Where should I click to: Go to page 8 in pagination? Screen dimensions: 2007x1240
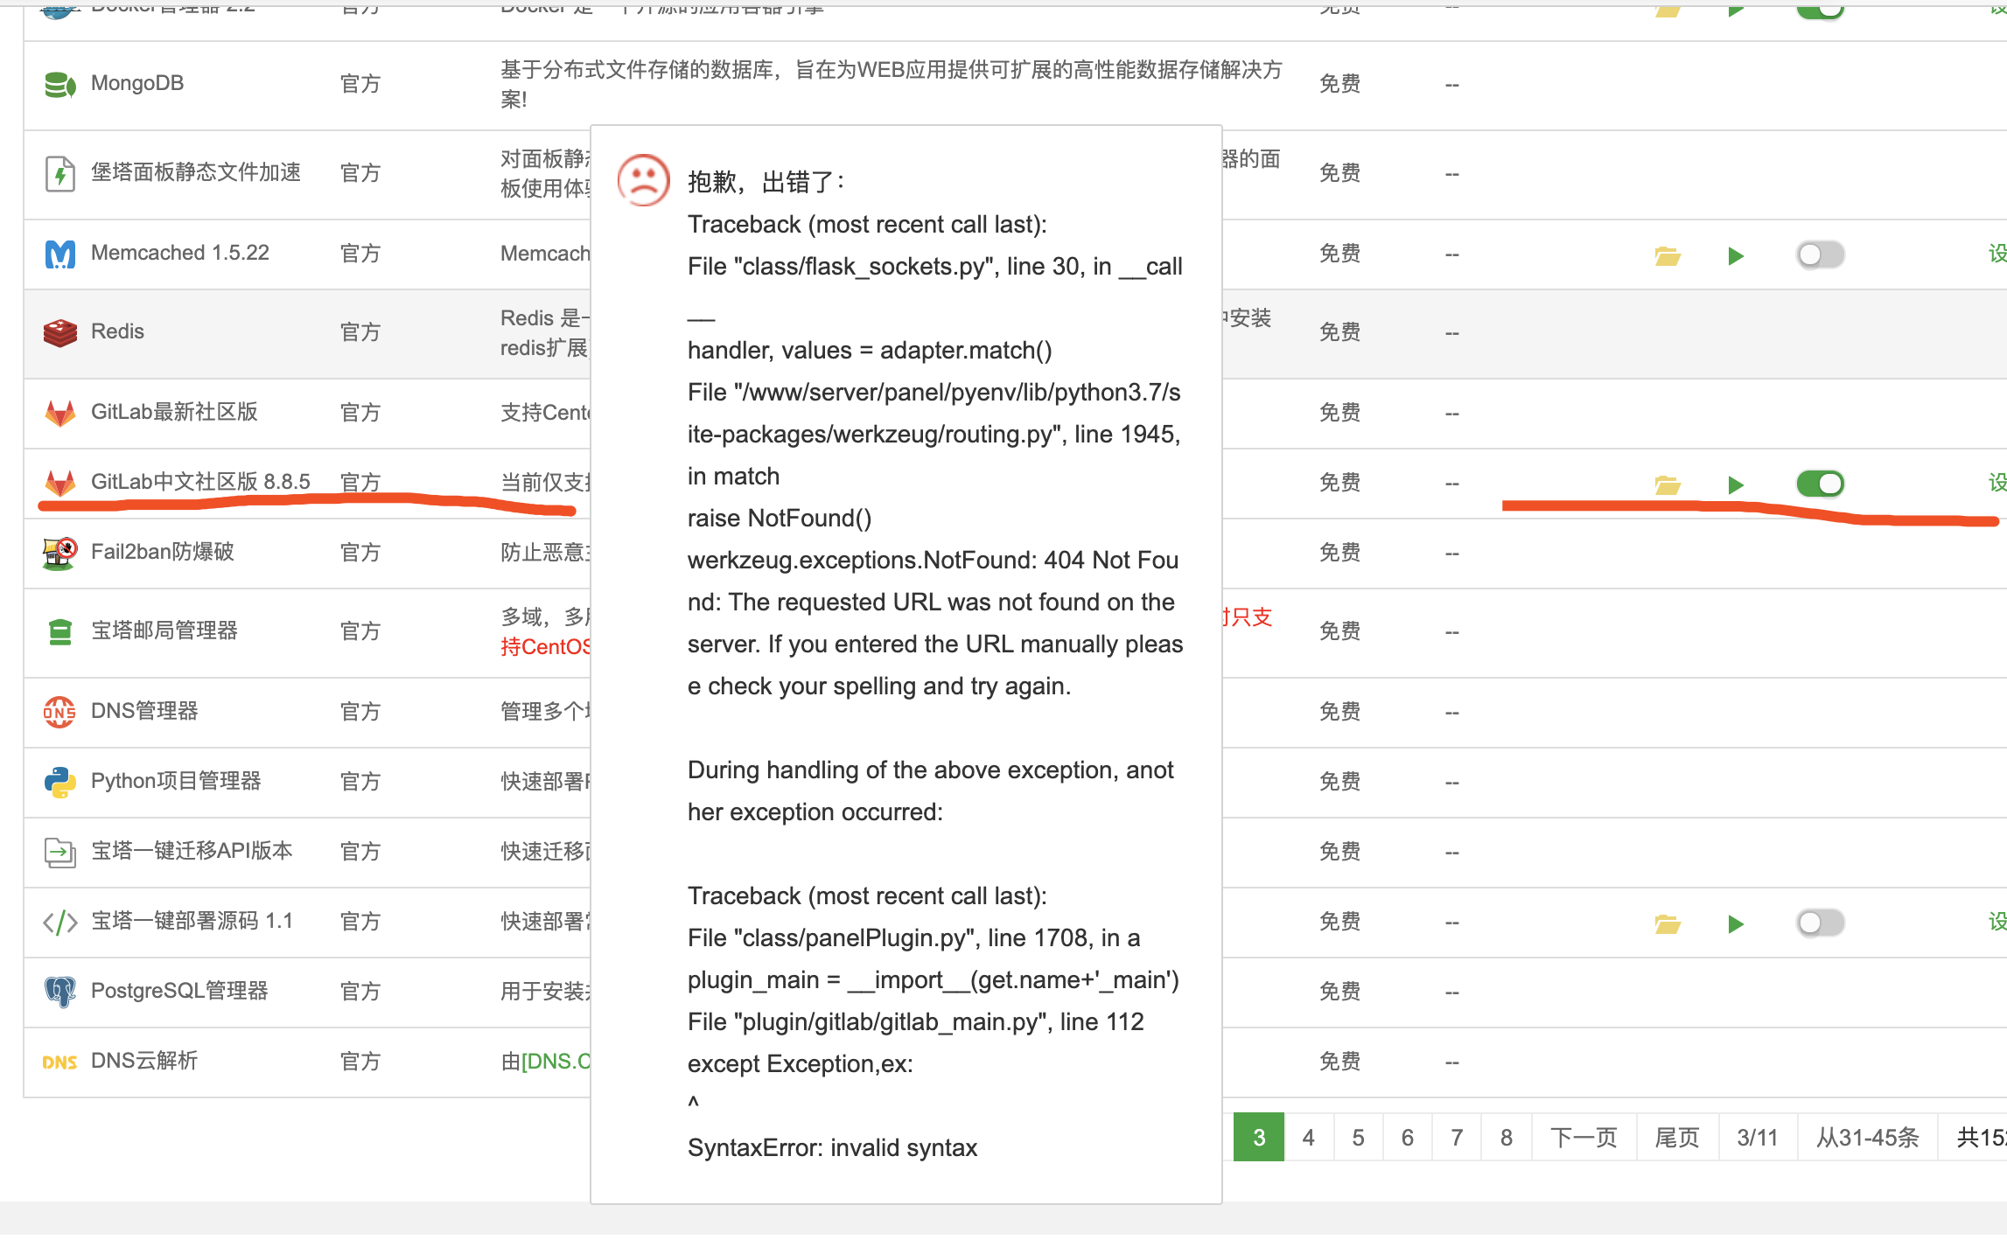coord(1506,1137)
